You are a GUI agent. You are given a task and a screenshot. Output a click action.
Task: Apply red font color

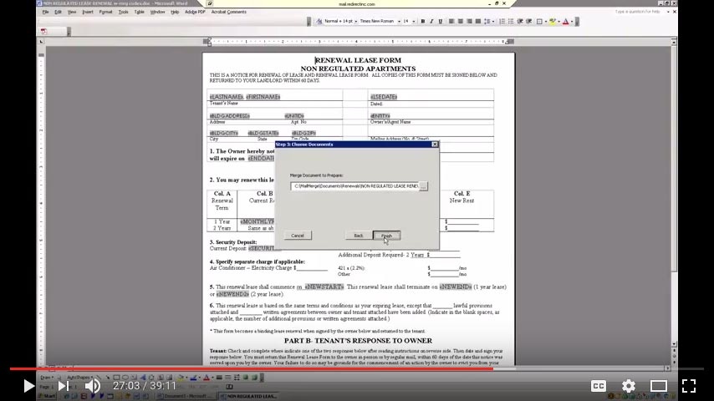coord(565,22)
